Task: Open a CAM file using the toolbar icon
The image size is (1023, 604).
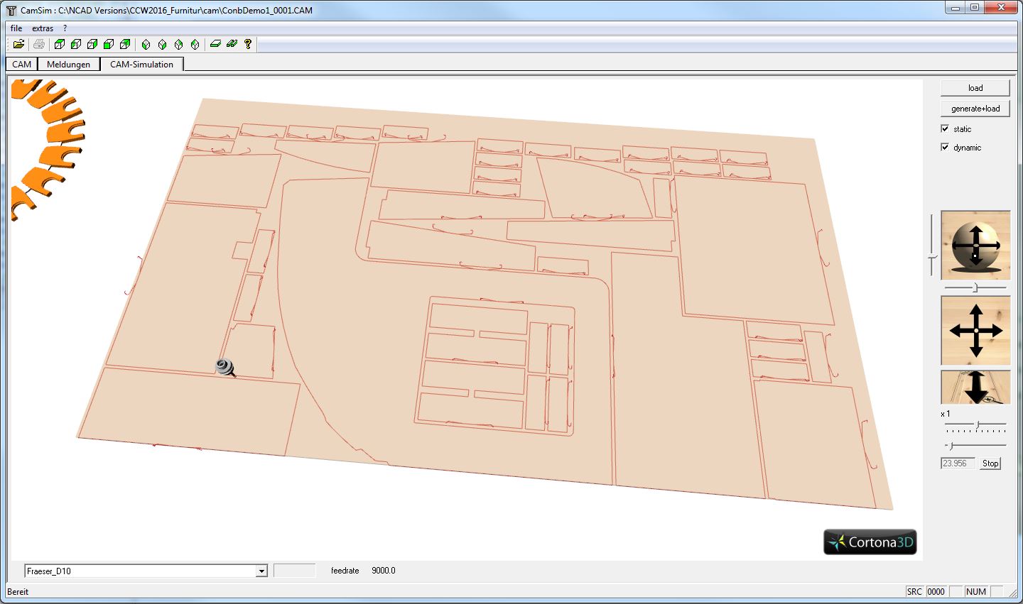Action: 19,43
